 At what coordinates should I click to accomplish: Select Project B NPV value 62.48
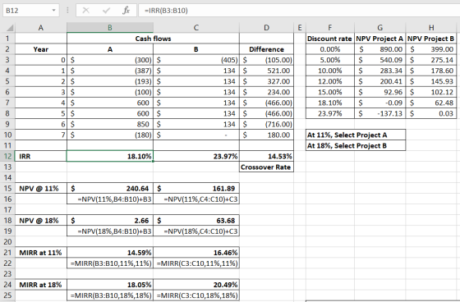pos(431,103)
